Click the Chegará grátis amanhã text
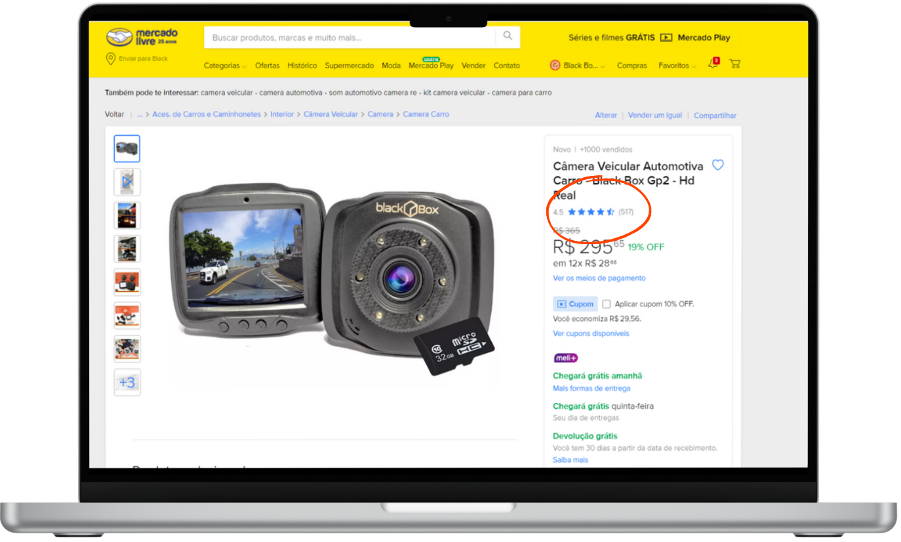901x542 pixels. coord(597,376)
